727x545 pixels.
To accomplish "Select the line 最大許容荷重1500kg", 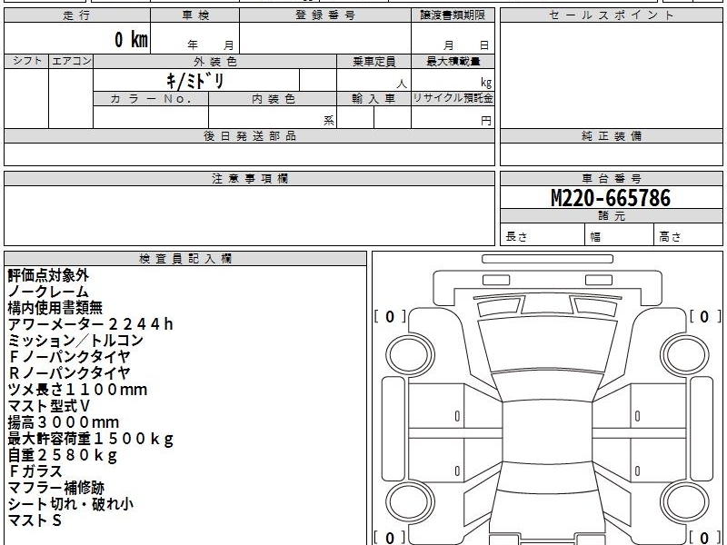I will point(91,439).
